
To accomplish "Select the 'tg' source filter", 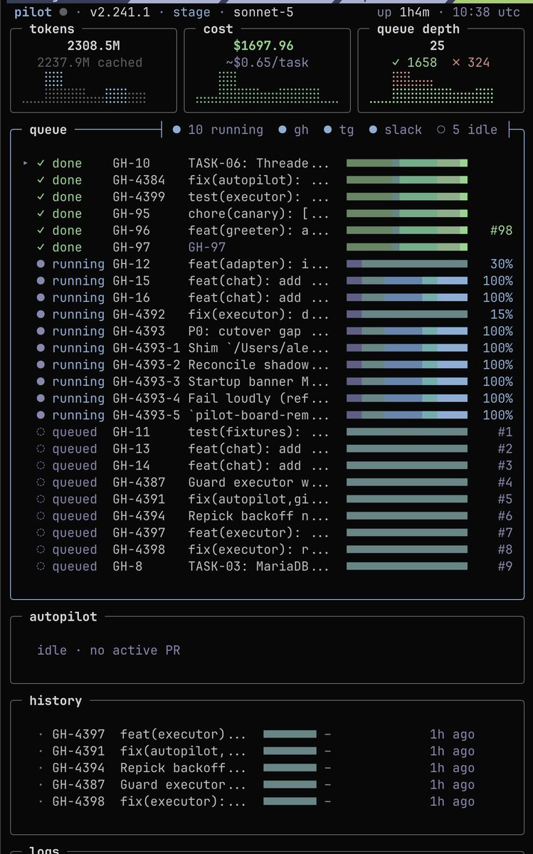I will tap(339, 130).
